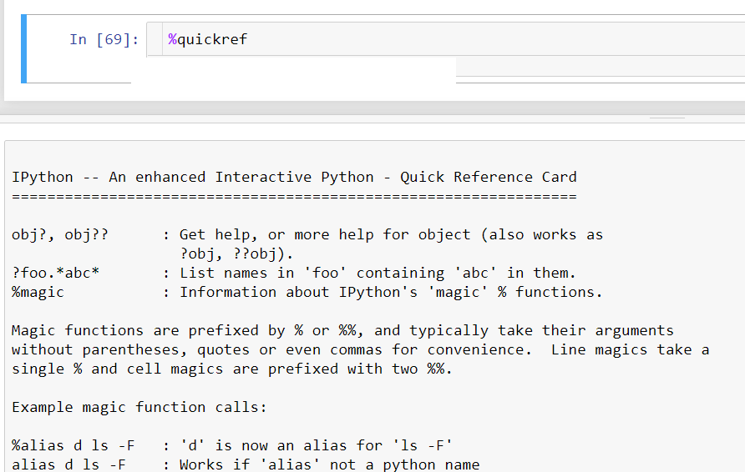
Task: Click the '%magic' entry in pager
Action: click(x=38, y=292)
